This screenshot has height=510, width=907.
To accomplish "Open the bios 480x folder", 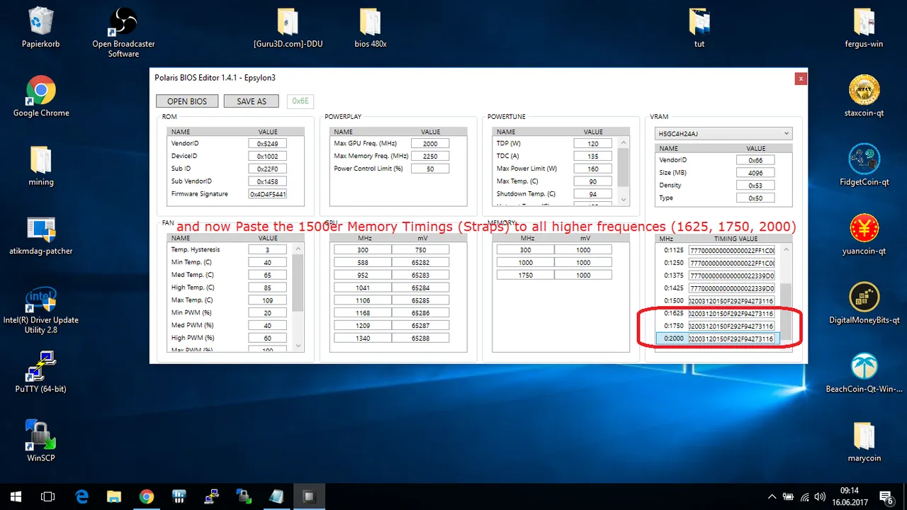I will click(x=371, y=28).
